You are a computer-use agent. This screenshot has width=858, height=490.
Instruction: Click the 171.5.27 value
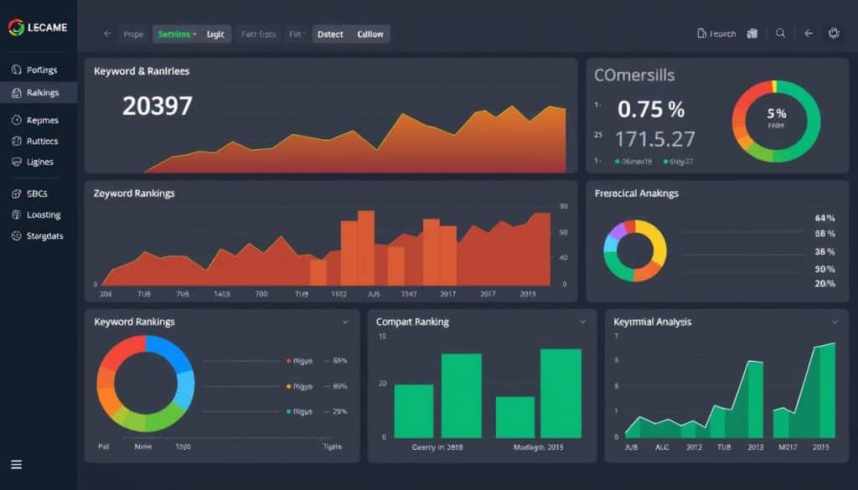click(x=655, y=139)
